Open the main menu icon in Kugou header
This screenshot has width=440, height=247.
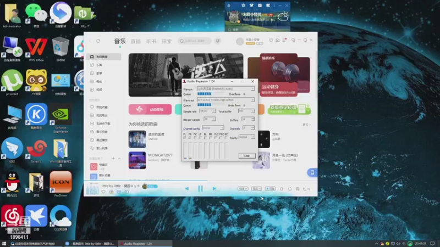pyautogui.click(x=284, y=40)
